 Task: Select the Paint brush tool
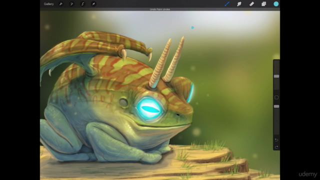227,4
